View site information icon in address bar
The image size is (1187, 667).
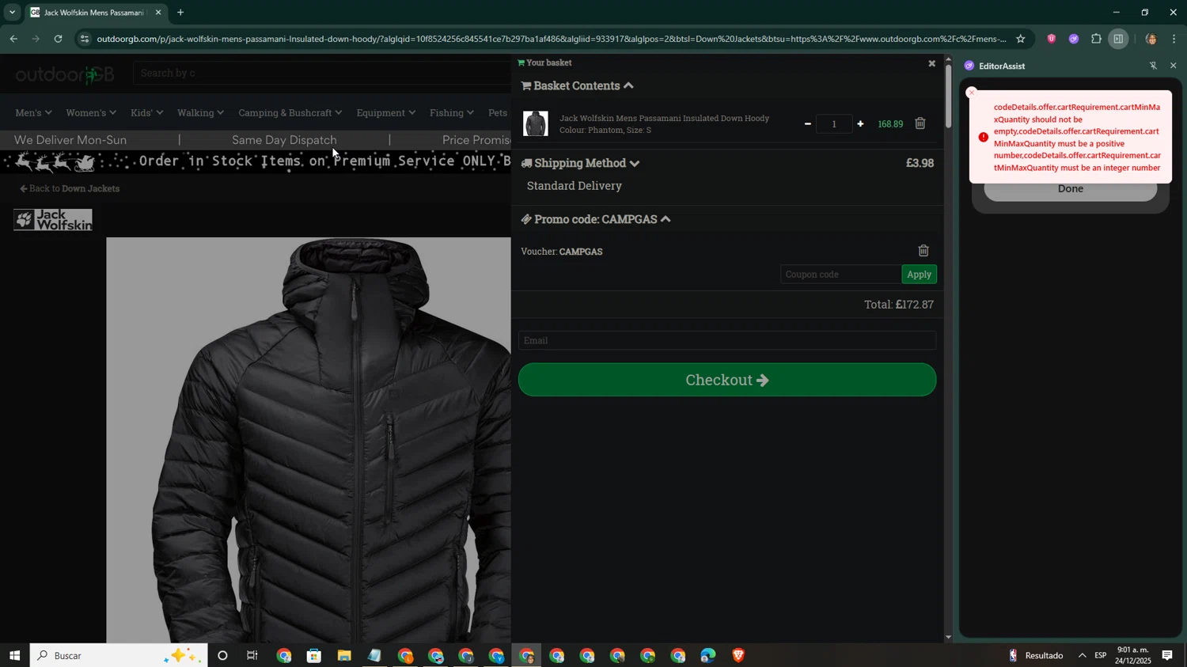click(x=85, y=39)
